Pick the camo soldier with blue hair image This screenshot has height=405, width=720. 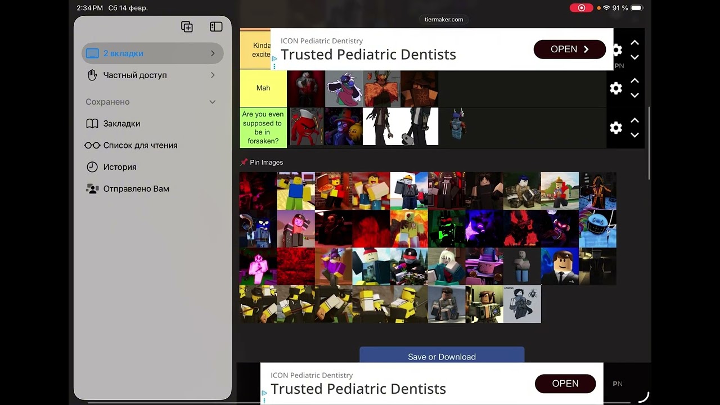point(522,191)
